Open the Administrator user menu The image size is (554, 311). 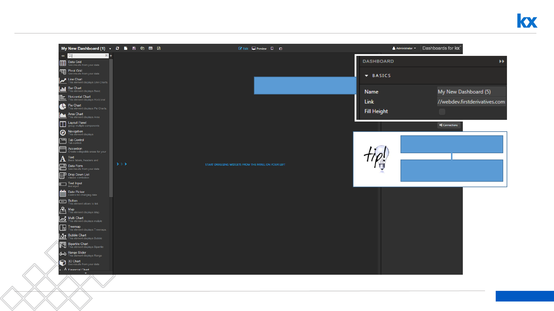click(404, 48)
